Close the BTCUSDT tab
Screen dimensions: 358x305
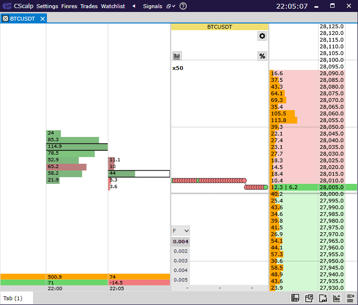pyautogui.click(x=43, y=19)
